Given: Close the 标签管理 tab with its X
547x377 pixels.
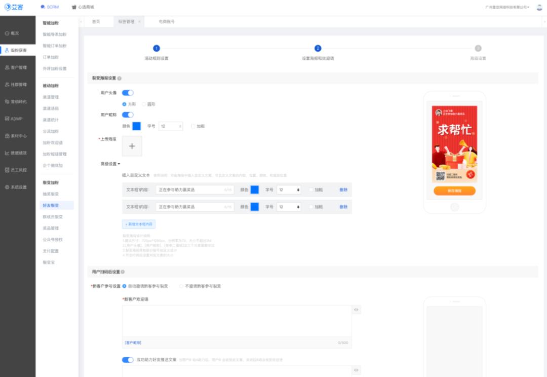Looking at the screenshot, I should pyautogui.click(x=139, y=22).
